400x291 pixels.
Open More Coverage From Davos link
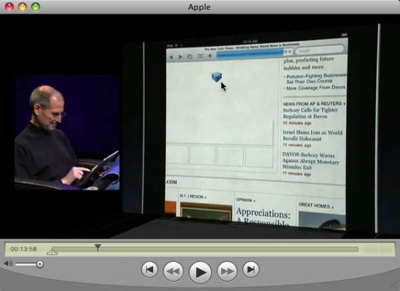315,88
